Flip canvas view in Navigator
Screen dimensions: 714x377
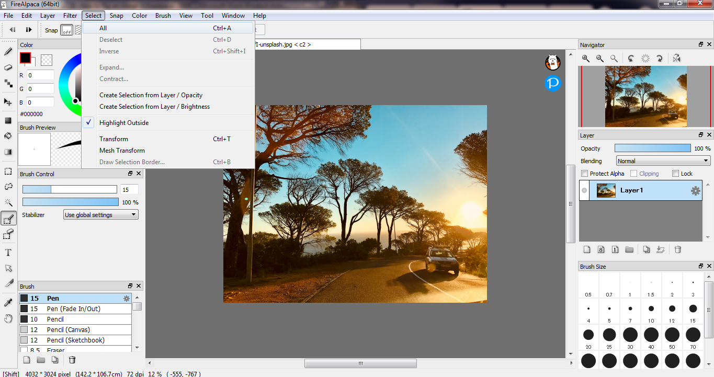click(677, 59)
